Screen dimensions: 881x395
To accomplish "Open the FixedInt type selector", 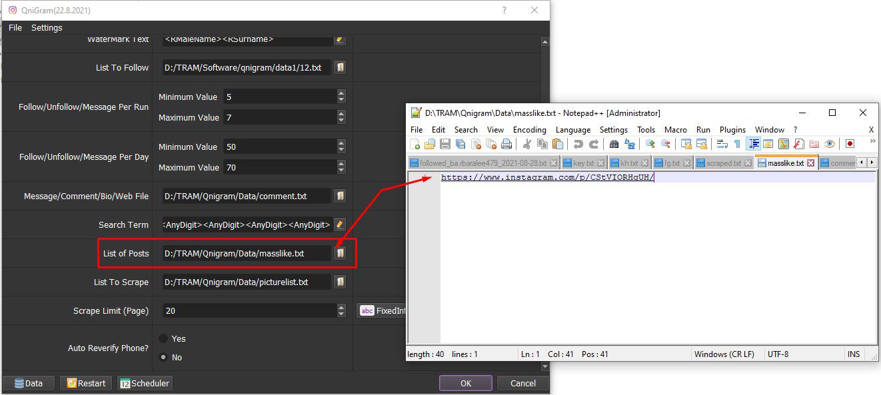I will coord(382,310).
